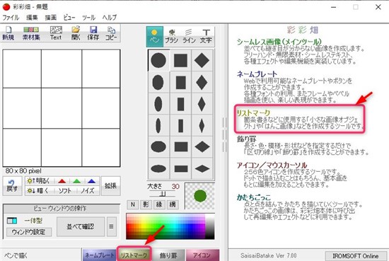The height and width of the screenshot is (261, 389).
Task: Open the 飾り罫 heading link
Action: tap(247, 139)
